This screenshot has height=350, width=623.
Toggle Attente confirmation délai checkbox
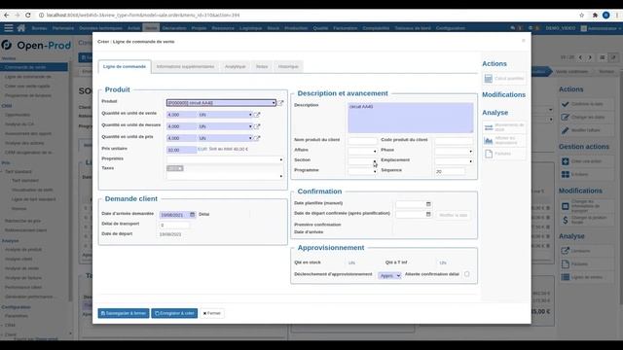(467, 274)
